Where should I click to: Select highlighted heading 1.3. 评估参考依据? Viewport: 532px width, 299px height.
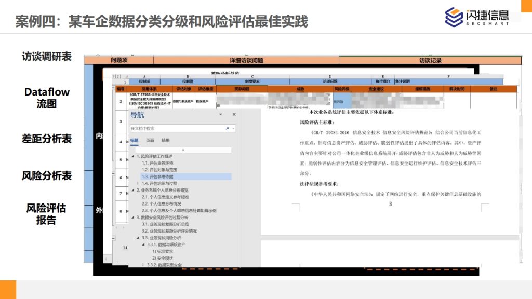(186, 176)
